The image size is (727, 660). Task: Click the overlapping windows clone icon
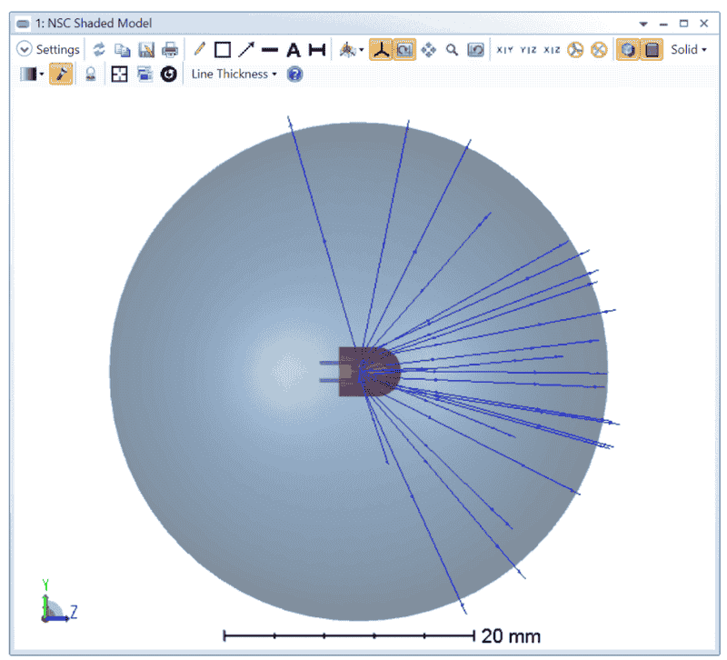coord(144,75)
